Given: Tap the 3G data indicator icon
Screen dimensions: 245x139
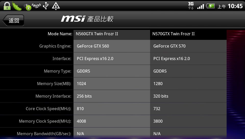Looking at the screenshot, I should pyautogui.click(x=191, y=6).
